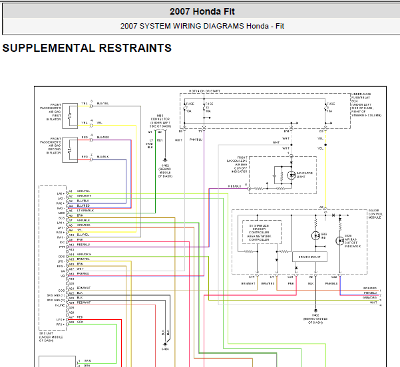Click the C32 PNK/BLU terminal label

pos(331,283)
